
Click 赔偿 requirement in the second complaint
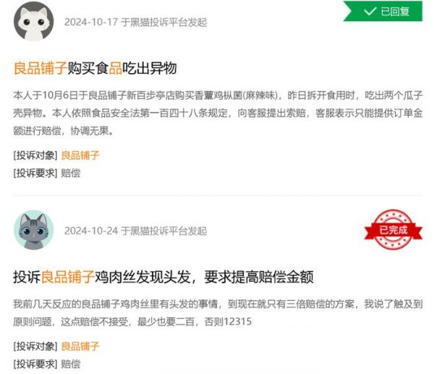[71, 364]
